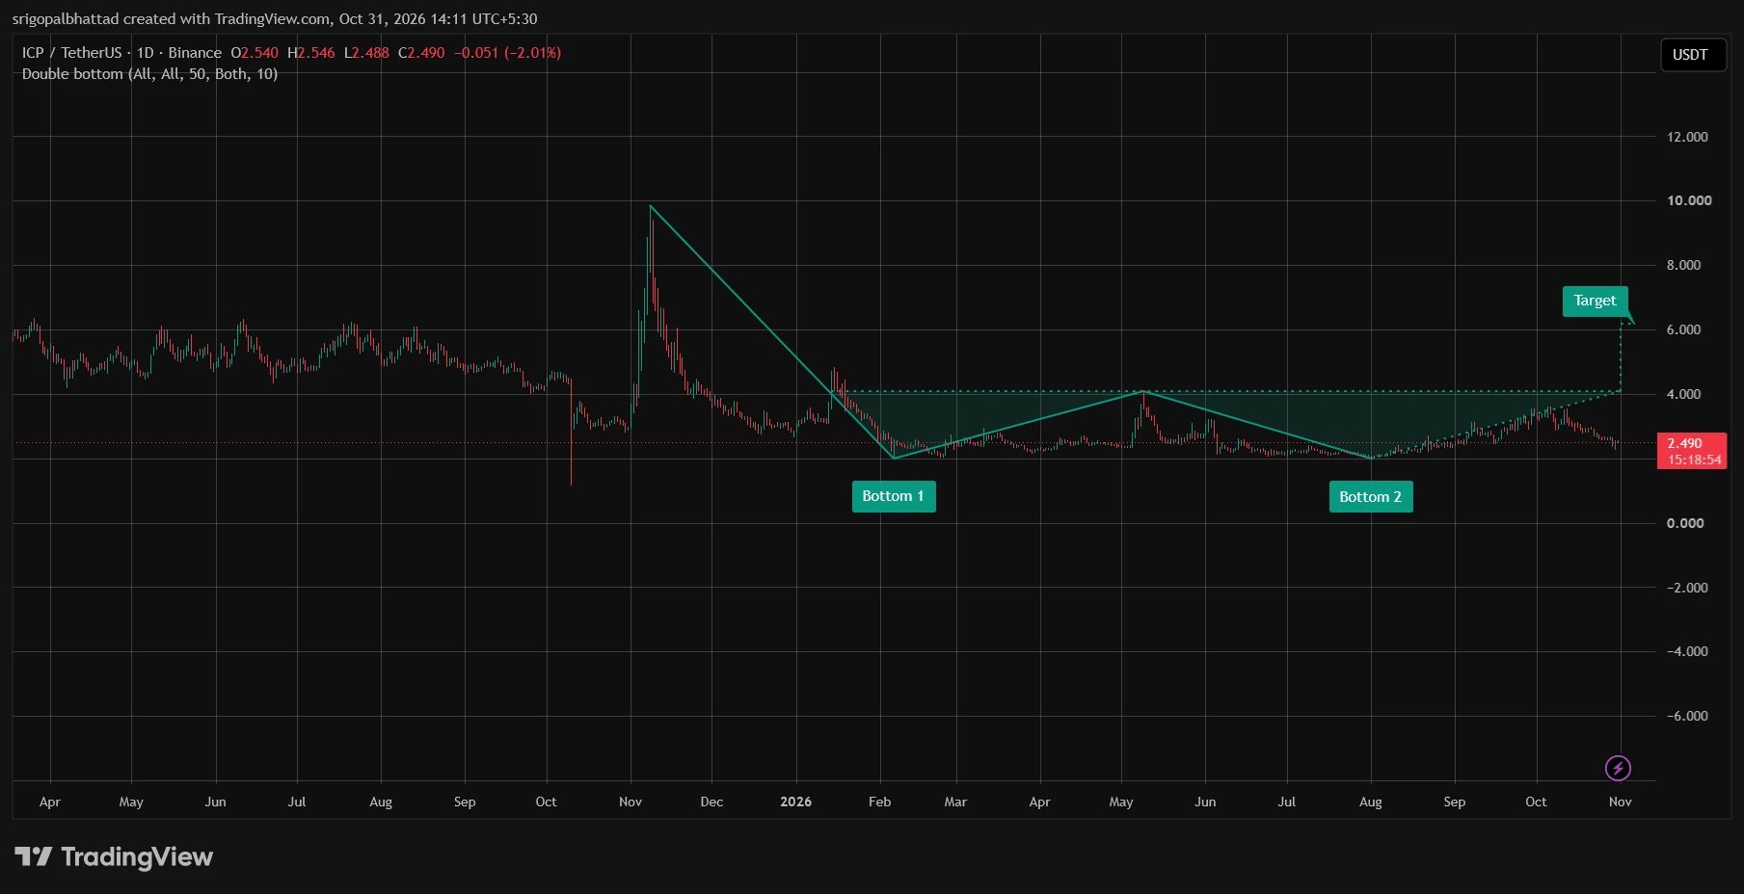1744x894 pixels.
Task: Click the Sep label left of 2026
Action: [465, 802]
